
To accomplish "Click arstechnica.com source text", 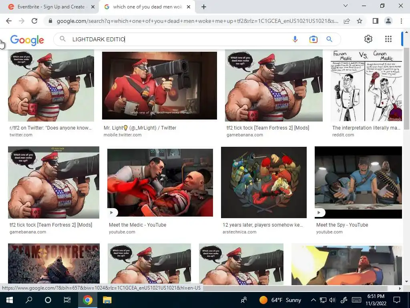I will click(x=239, y=232).
